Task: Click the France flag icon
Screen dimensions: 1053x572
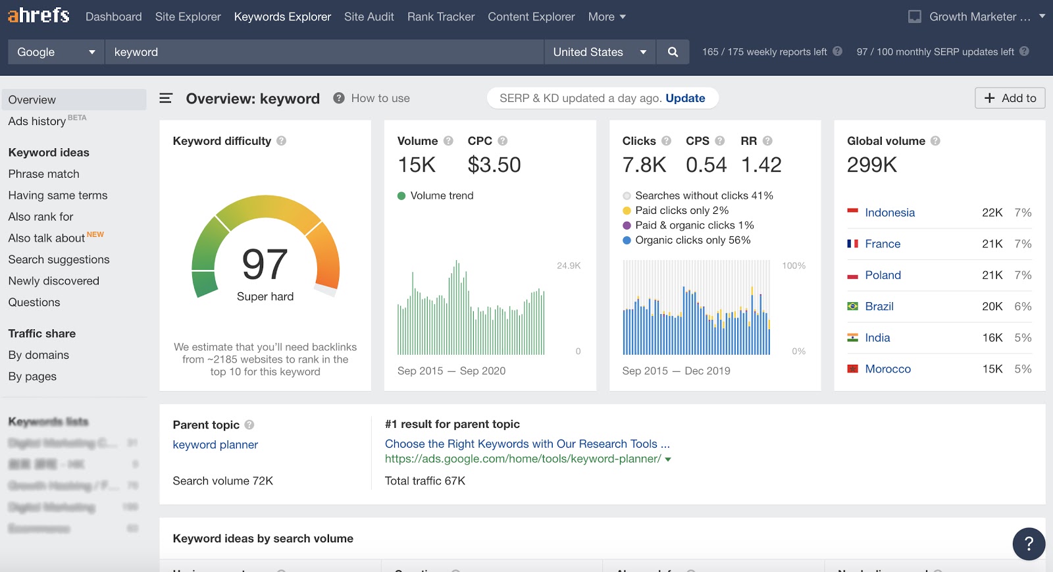Action: (x=852, y=244)
